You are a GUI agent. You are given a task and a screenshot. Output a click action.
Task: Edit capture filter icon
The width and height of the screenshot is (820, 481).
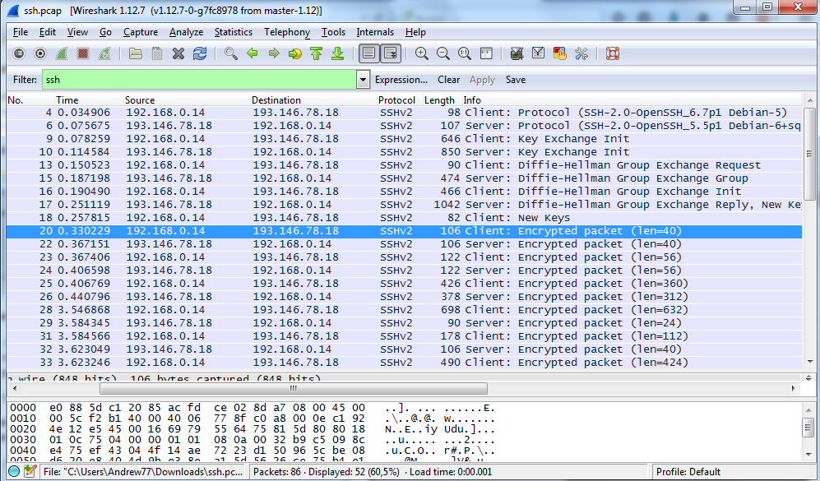(517, 53)
